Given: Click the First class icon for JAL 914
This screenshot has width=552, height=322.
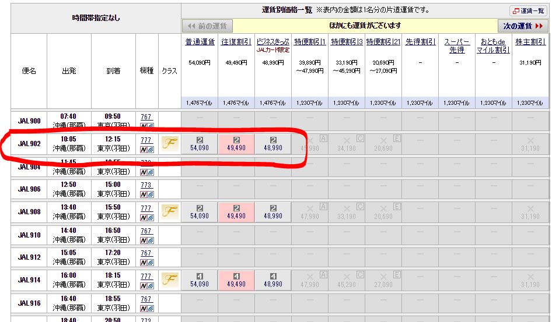Looking at the screenshot, I should [170, 280].
